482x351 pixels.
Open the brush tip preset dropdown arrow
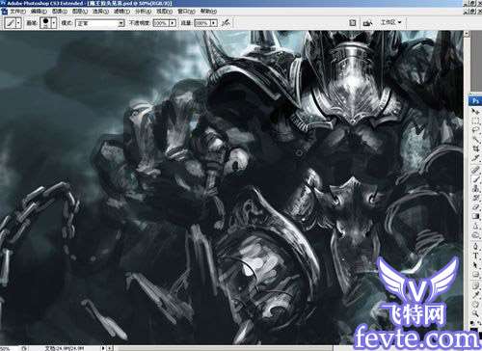tap(54, 23)
